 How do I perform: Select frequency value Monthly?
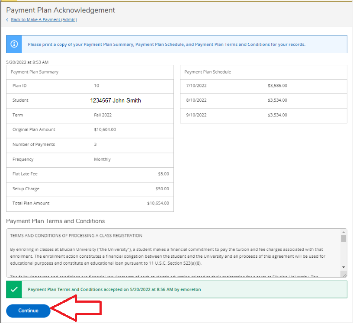point(103,160)
